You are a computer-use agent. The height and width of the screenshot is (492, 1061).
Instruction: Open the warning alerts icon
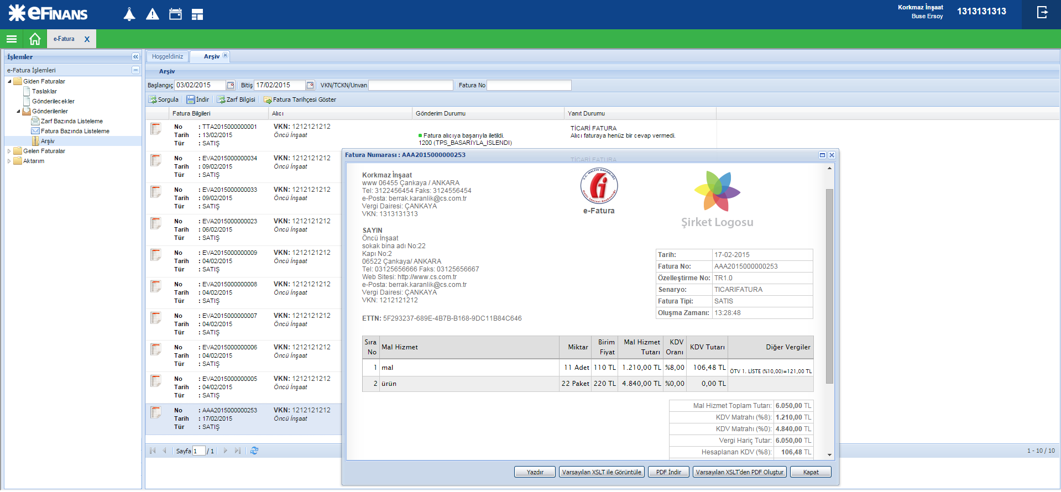153,14
